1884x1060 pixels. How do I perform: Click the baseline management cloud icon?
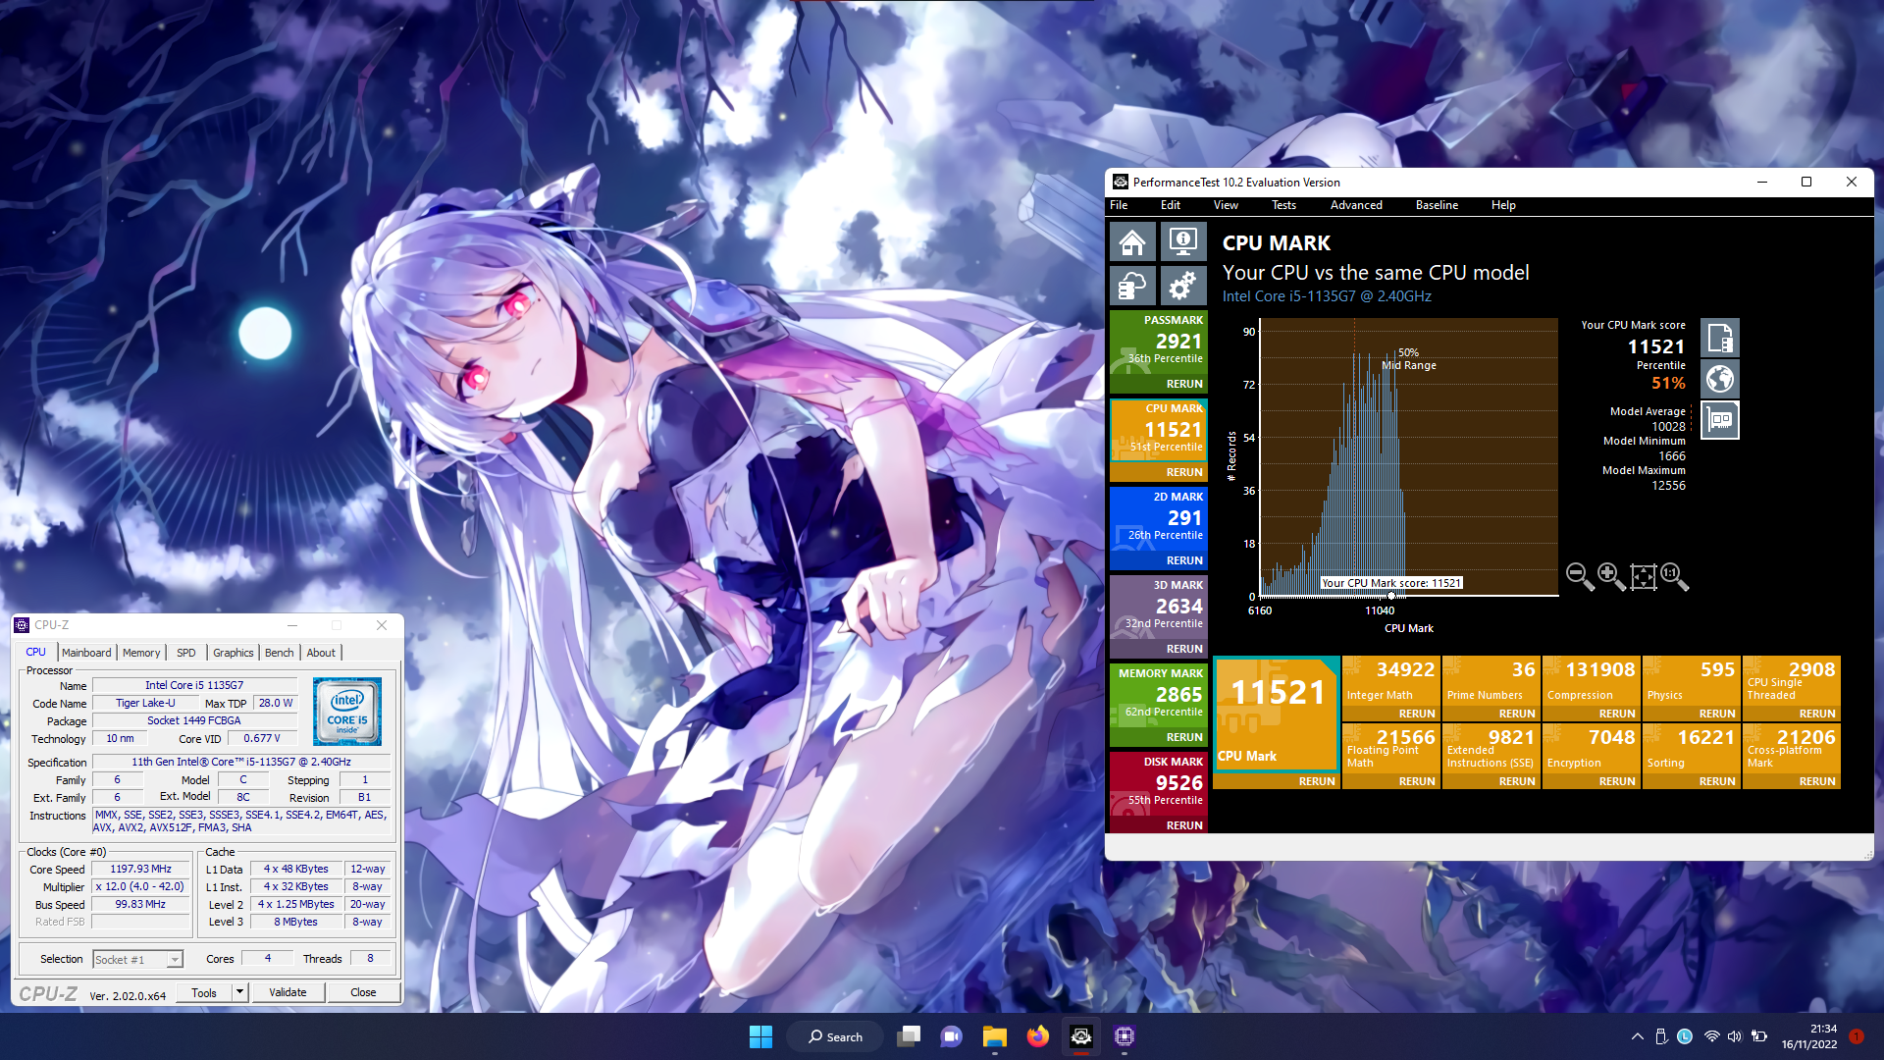(1132, 286)
